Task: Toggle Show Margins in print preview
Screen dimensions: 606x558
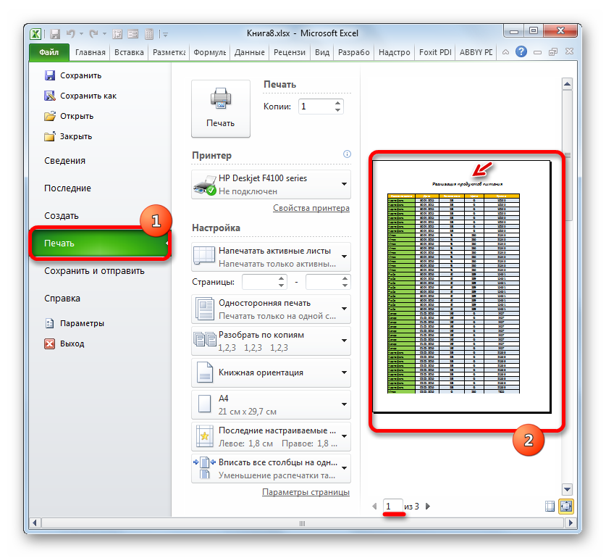Action: coord(550,507)
